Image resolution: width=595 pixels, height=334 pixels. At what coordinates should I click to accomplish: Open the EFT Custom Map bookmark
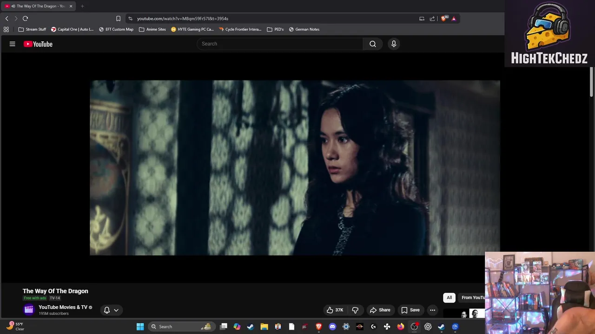point(116,29)
